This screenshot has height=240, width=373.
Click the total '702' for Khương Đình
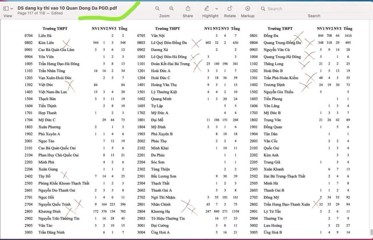[x=123, y=211]
